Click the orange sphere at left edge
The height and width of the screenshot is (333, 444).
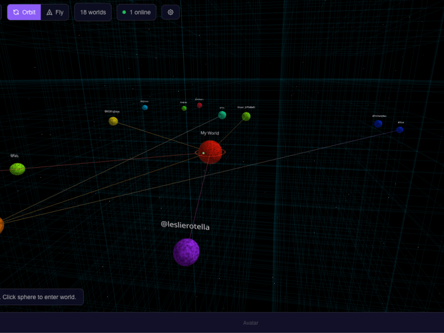pos(1,225)
